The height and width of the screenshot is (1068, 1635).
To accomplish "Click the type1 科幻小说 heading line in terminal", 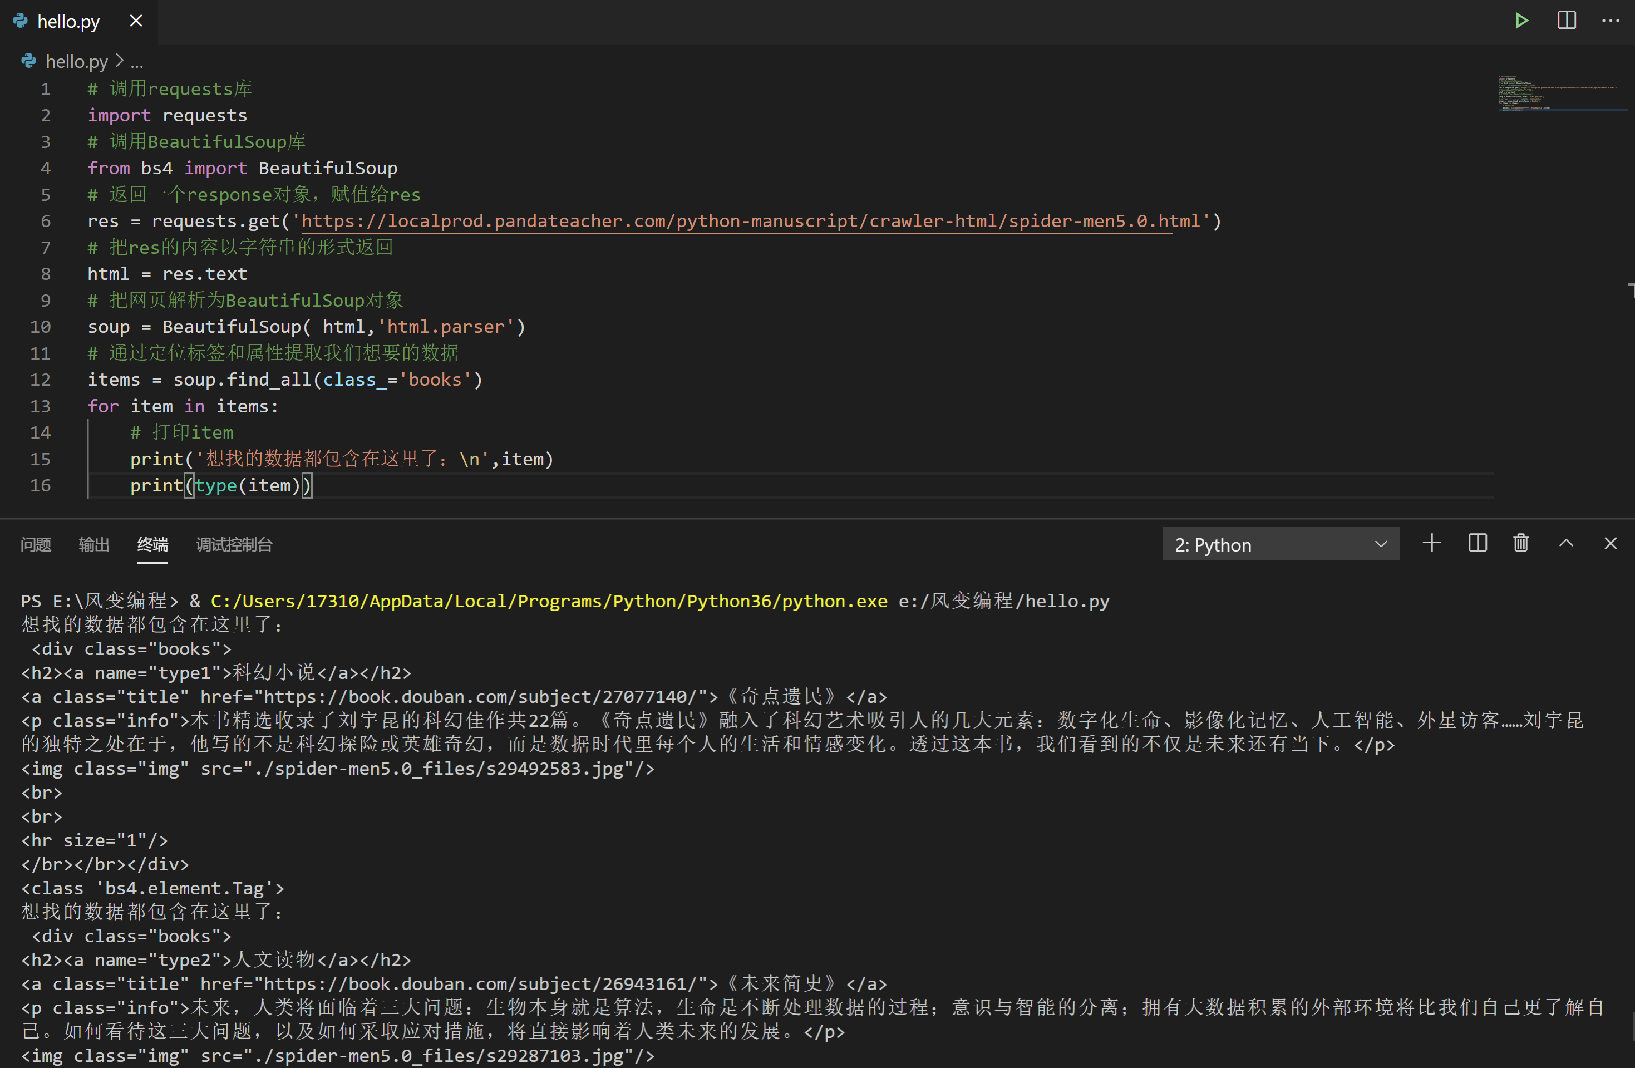I will [x=216, y=673].
